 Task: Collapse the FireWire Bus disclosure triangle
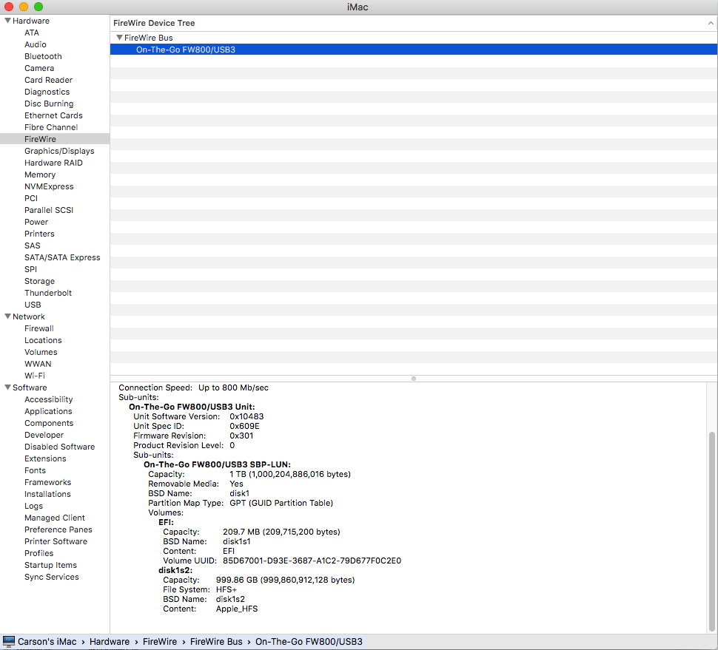119,38
